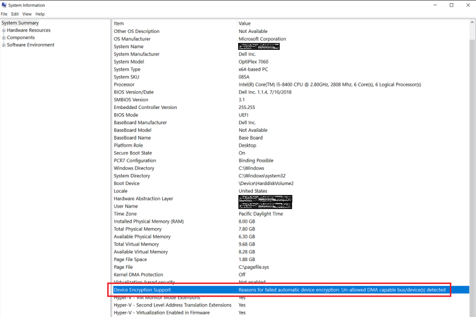Open the View menu
This screenshot has height=317, width=476.
pos(27,14)
